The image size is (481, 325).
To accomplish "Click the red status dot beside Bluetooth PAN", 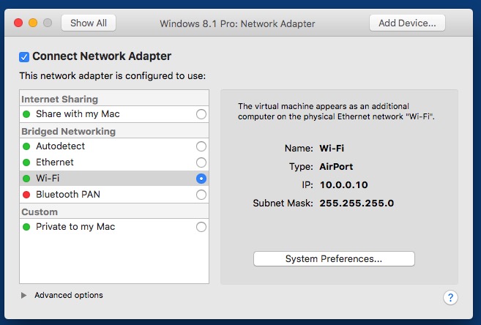I will 26,195.
